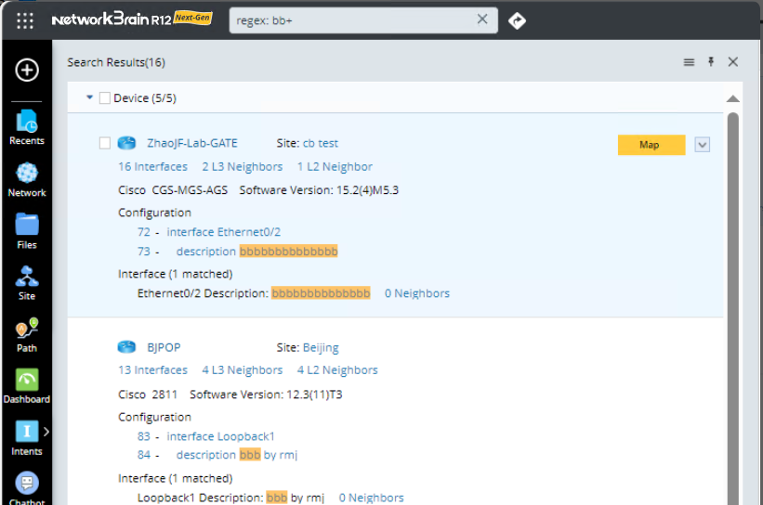The width and height of the screenshot is (763, 505).
Task: Click the direction arrow icon beside search
Action: click(517, 21)
